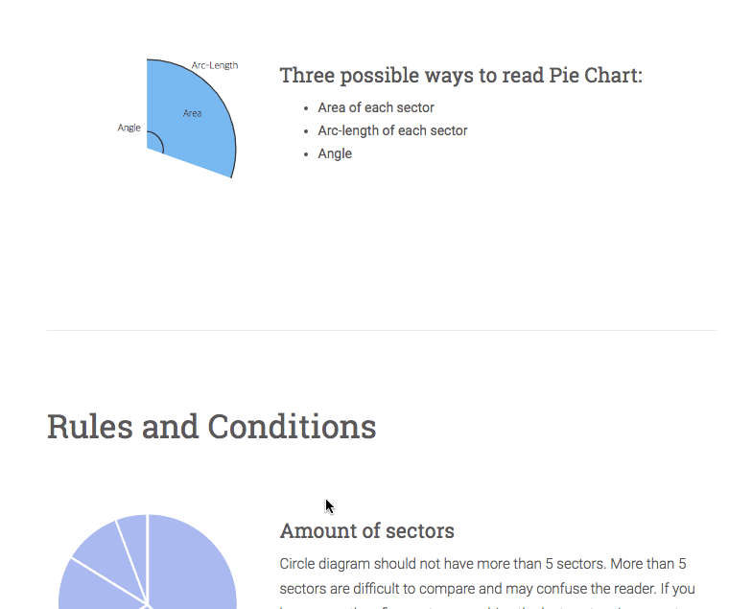Click the dotted horizontal divider line
This screenshot has width=729, height=609.
click(381, 330)
